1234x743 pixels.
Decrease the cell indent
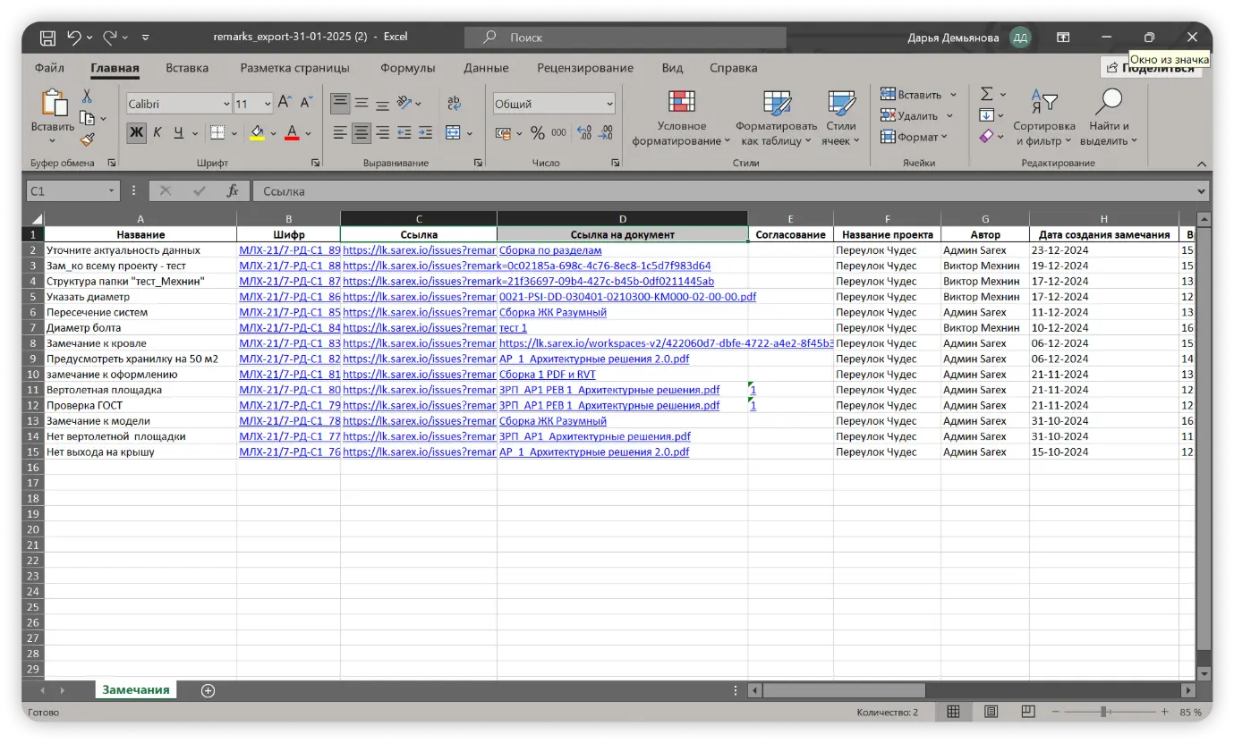(x=404, y=133)
